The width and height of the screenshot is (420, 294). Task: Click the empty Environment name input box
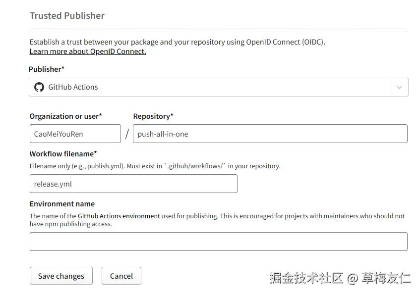pos(218,242)
